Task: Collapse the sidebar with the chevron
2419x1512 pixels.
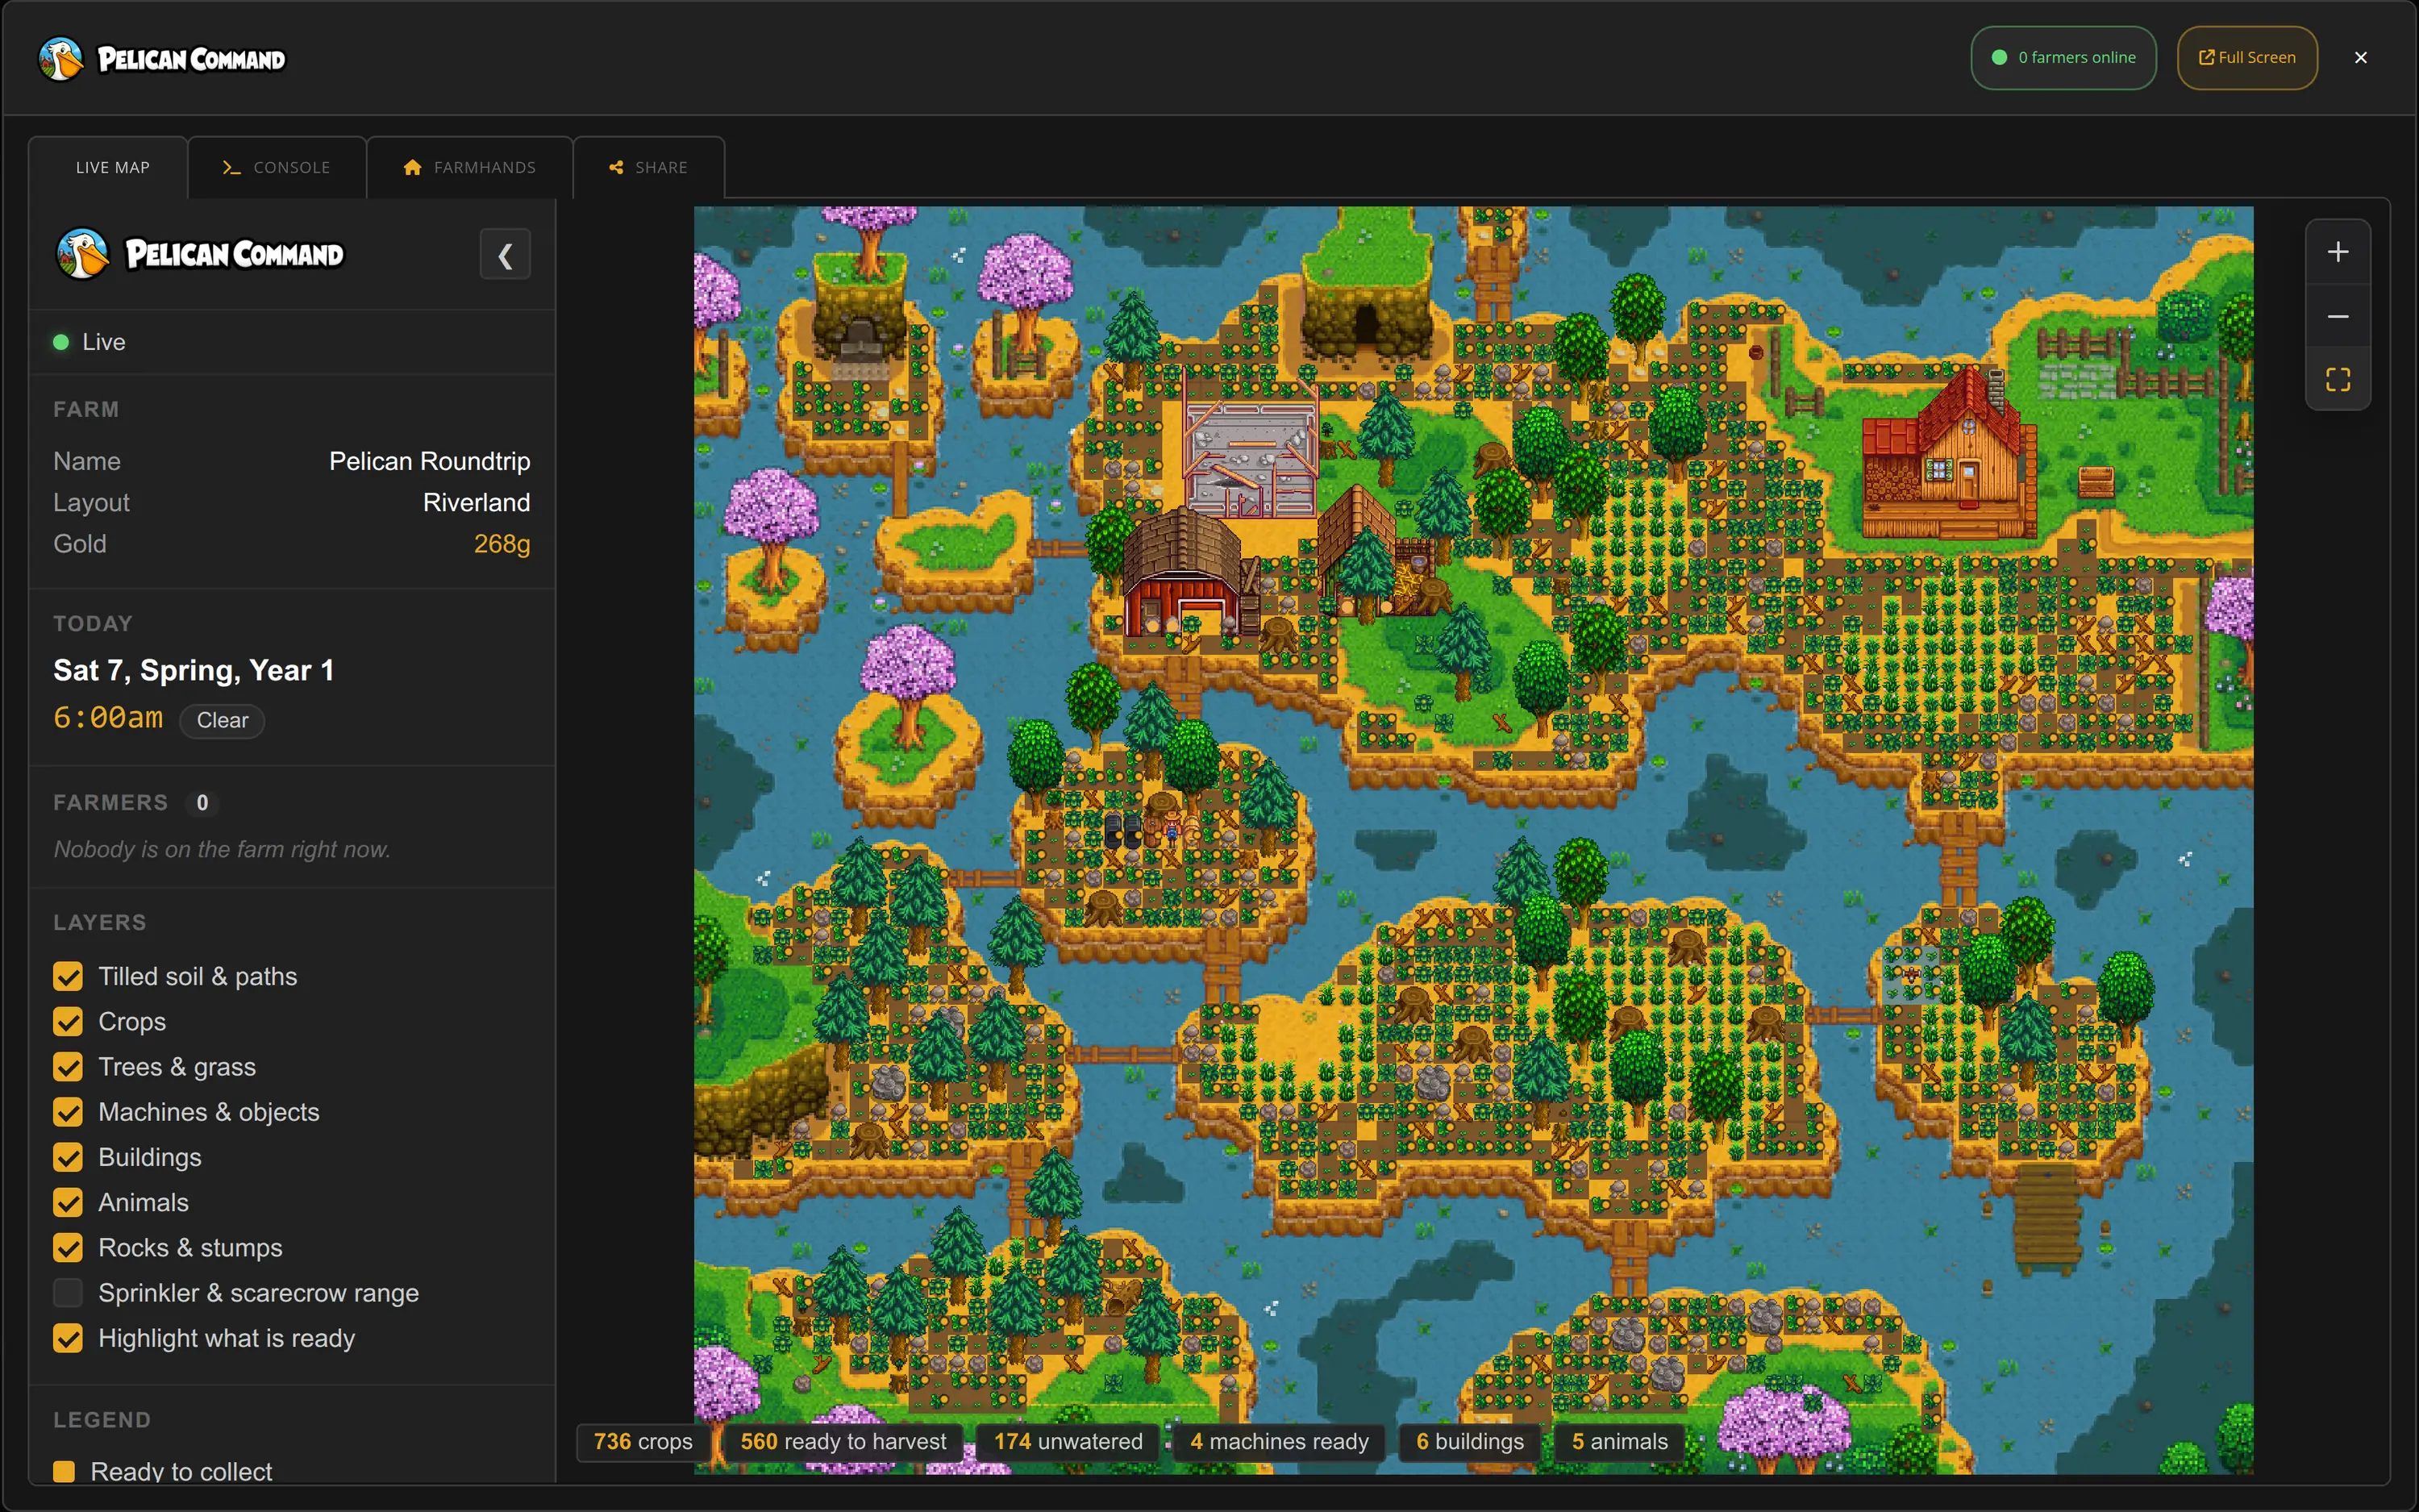Action: point(505,255)
